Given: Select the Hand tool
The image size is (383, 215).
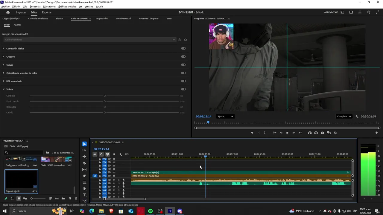Looking at the screenshot, I should (84, 188).
